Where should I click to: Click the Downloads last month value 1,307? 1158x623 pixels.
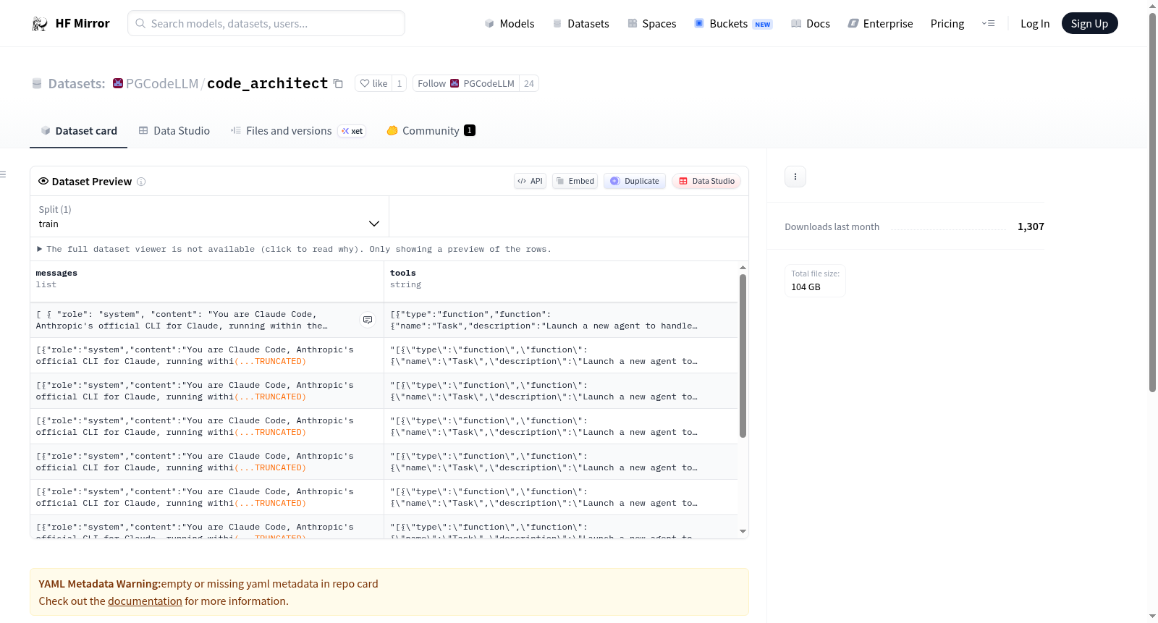point(1031,226)
